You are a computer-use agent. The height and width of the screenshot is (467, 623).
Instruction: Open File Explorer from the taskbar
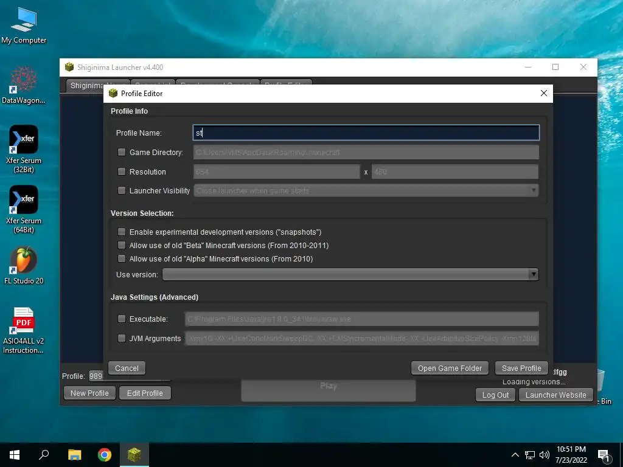point(74,455)
